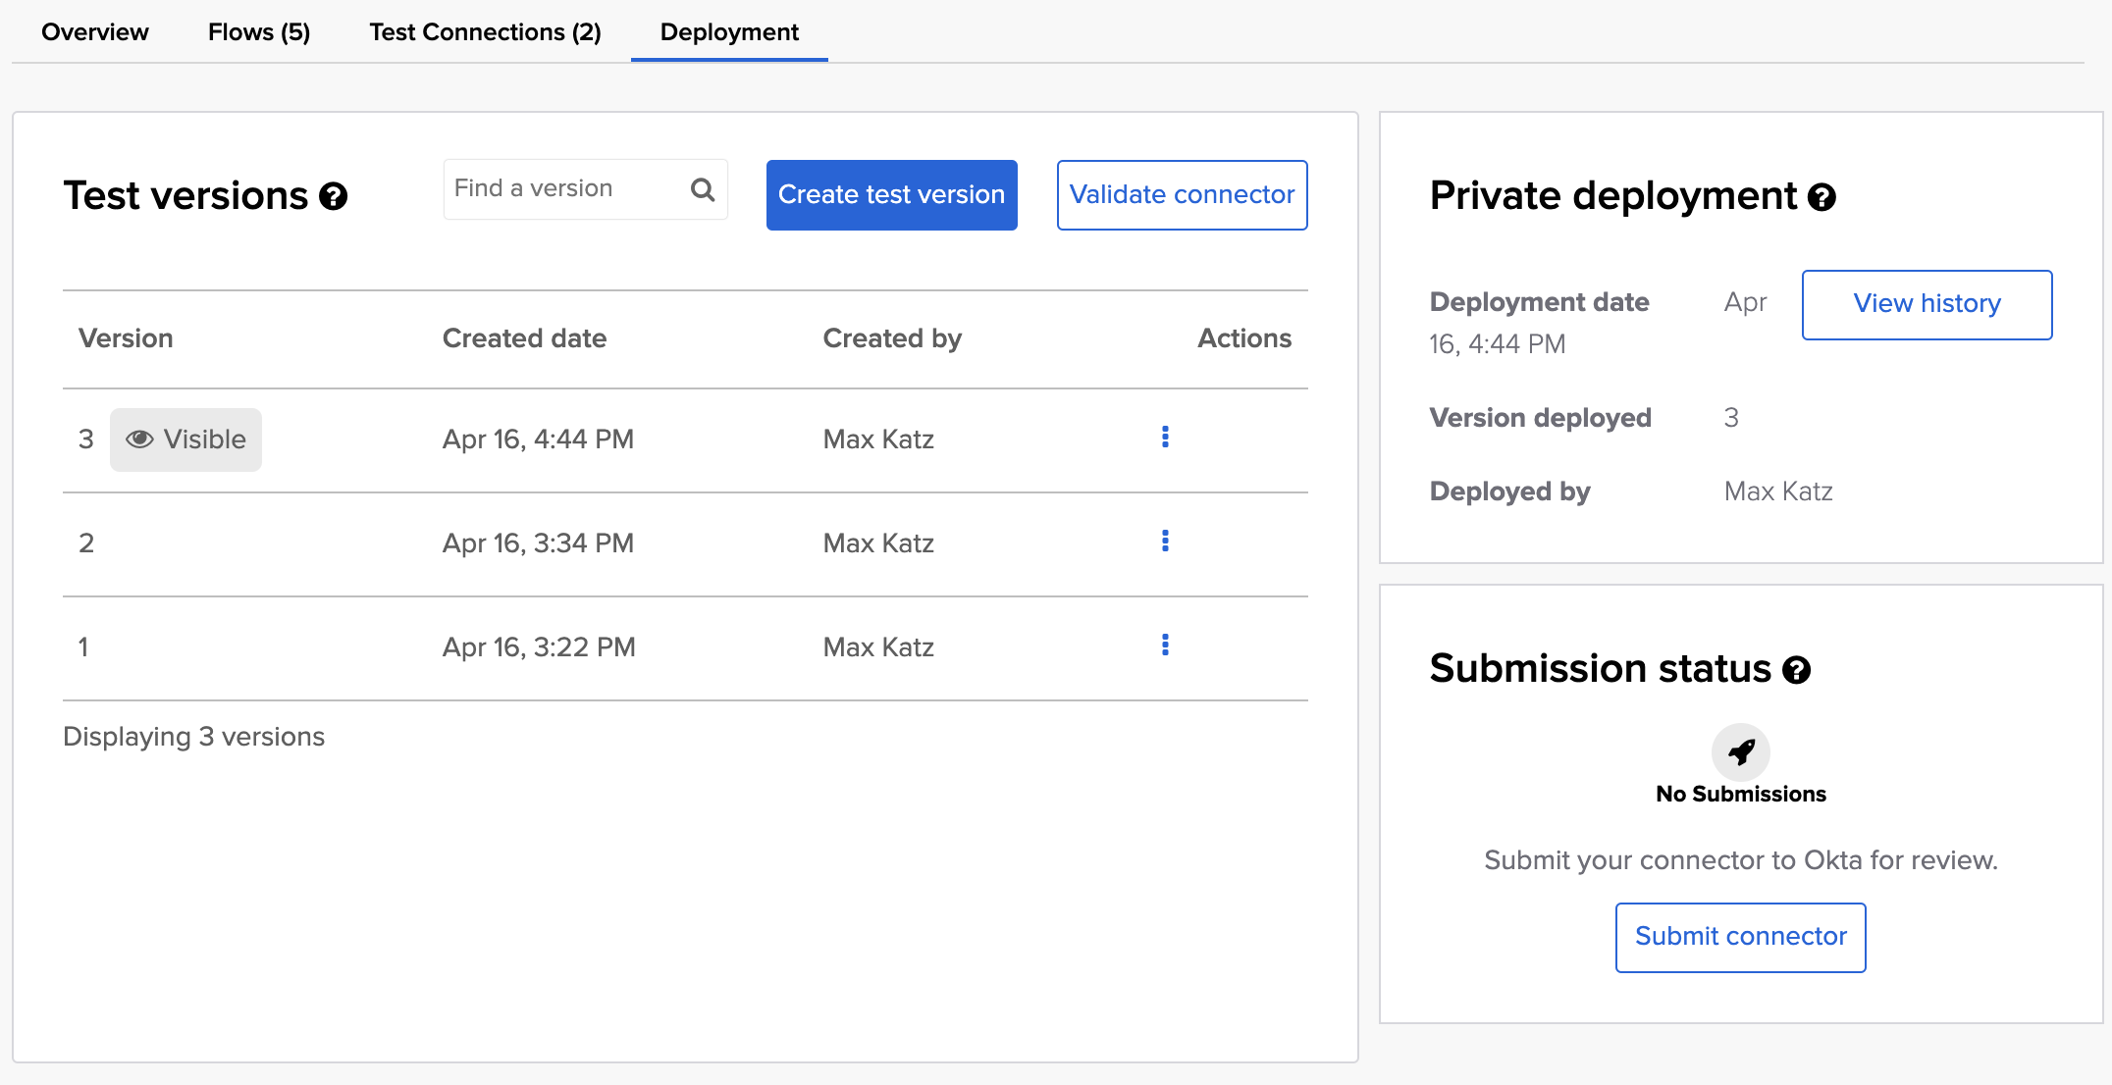Image resolution: width=2112 pixels, height=1085 pixels.
Task: Click the Created date column header
Action: click(x=524, y=338)
